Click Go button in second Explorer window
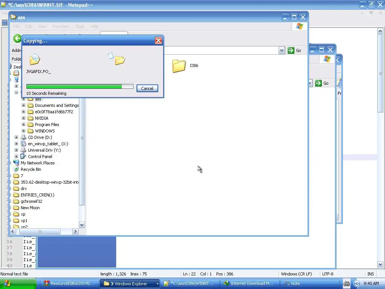Screen dimensions: 385x289 pos(322,83)
